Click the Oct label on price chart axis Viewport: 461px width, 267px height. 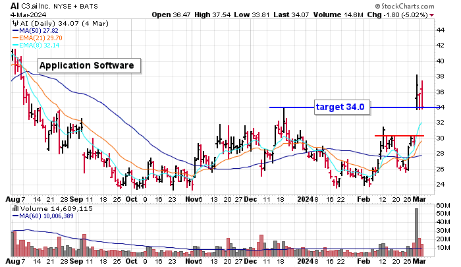(132, 199)
